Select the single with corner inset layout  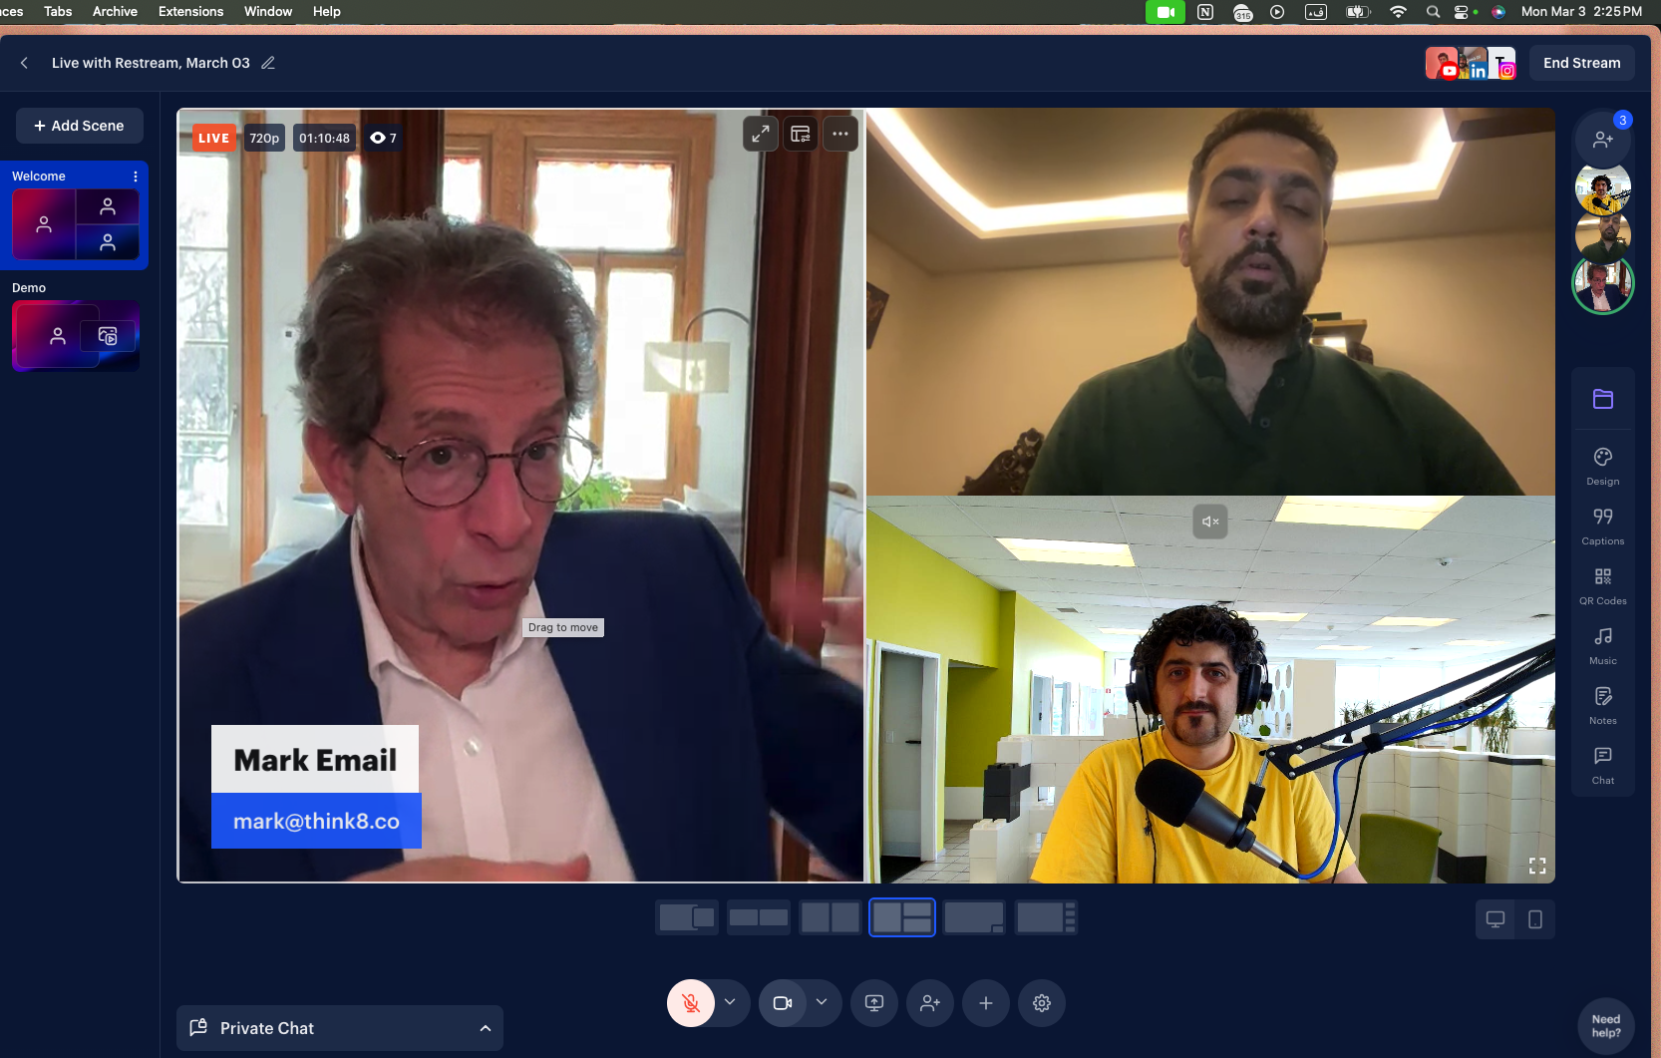(974, 917)
